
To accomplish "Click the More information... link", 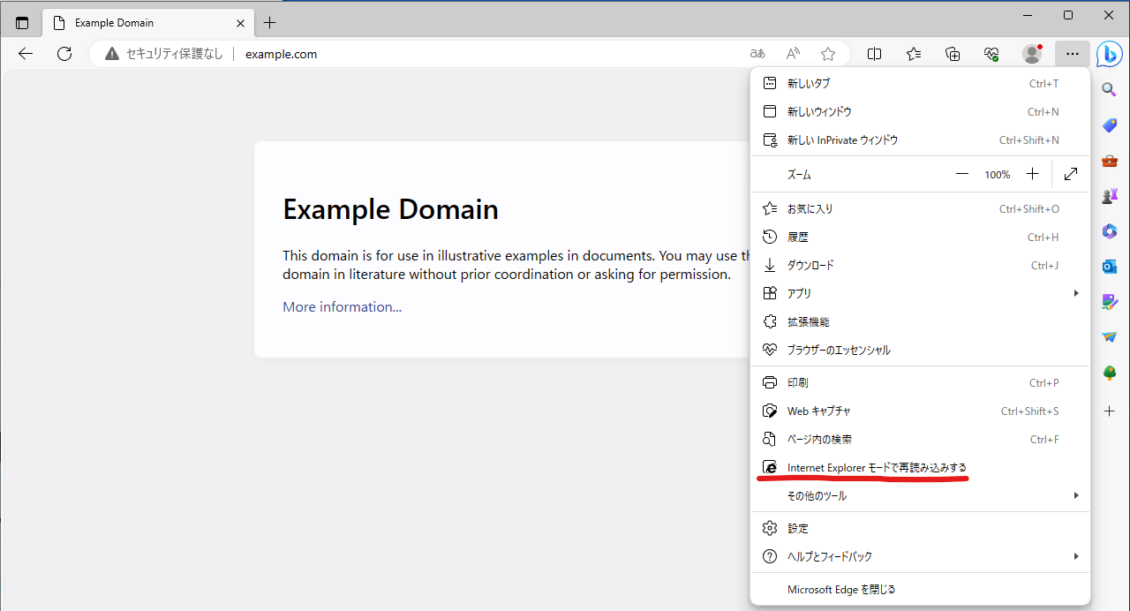I will click(342, 307).
